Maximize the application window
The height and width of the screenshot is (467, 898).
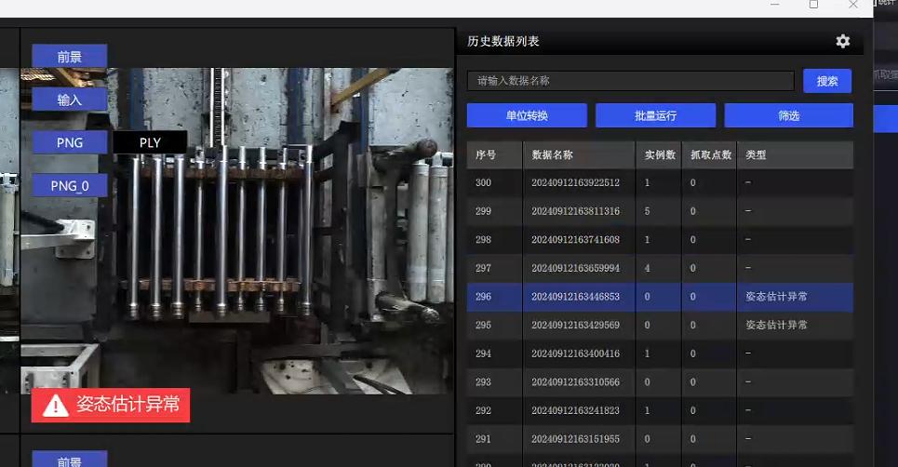click(813, 5)
